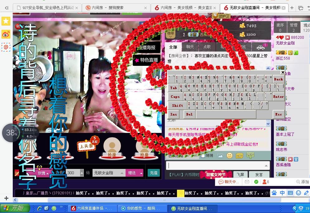Expand the chat input history arrow
This screenshot has height=213, width=310.
point(266,166)
